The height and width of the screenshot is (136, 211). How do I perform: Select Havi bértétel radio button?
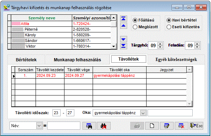point(169,20)
